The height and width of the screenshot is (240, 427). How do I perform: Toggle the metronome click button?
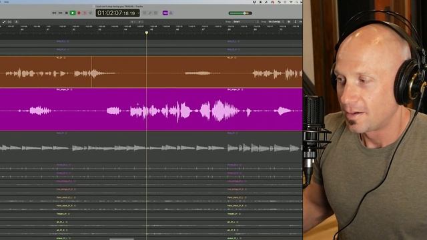(171, 13)
